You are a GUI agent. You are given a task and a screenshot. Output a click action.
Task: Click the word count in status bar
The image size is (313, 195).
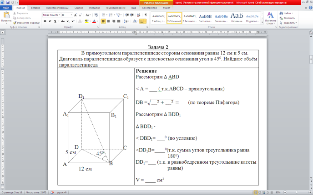(35, 192)
